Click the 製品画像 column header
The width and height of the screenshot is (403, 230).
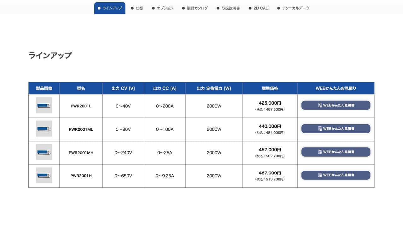[x=44, y=88]
